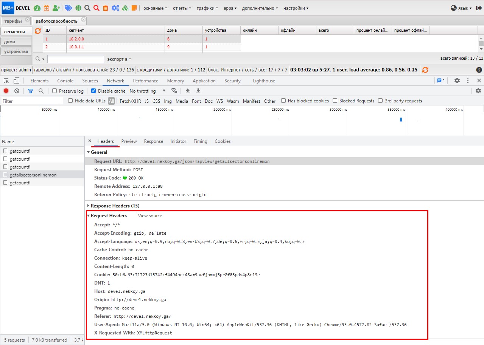
Task: Click the View source link for Request Headers
Action: coord(149,215)
